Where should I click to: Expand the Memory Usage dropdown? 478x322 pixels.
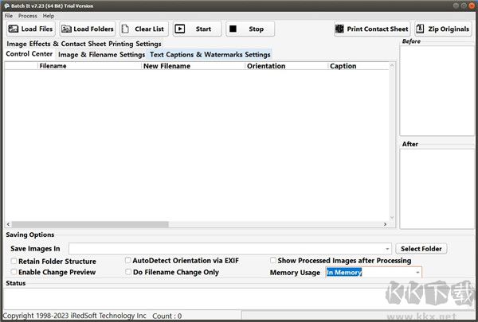coord(417,272)
